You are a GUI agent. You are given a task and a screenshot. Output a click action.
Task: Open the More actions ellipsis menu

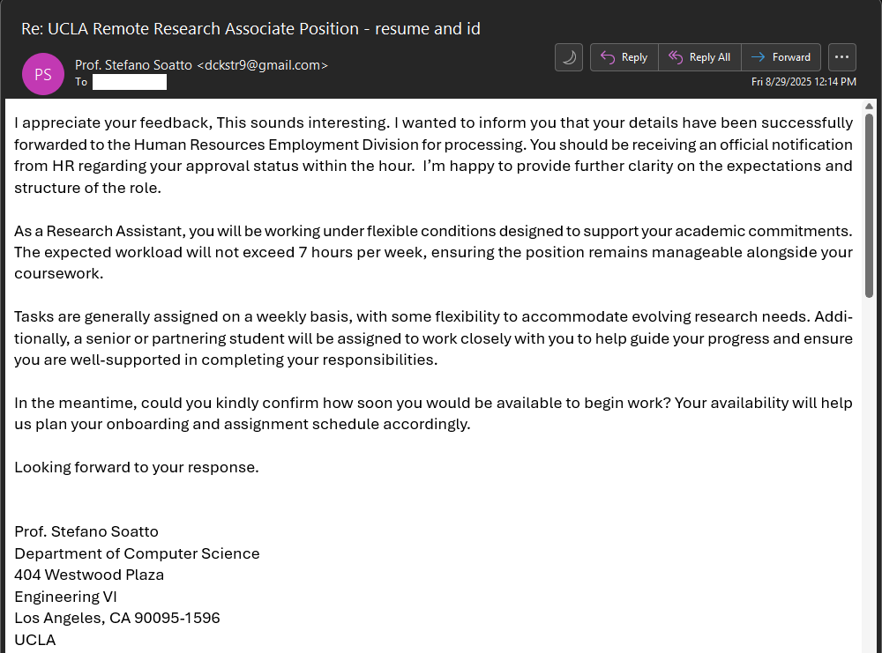pyautogui.click(x=842, y=57)
